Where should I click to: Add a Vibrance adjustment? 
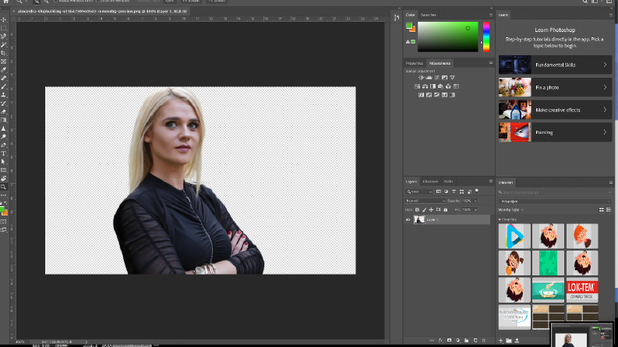click(453, 78)
